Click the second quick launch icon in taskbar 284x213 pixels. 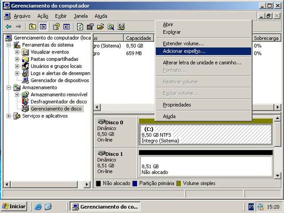point(48,206)
